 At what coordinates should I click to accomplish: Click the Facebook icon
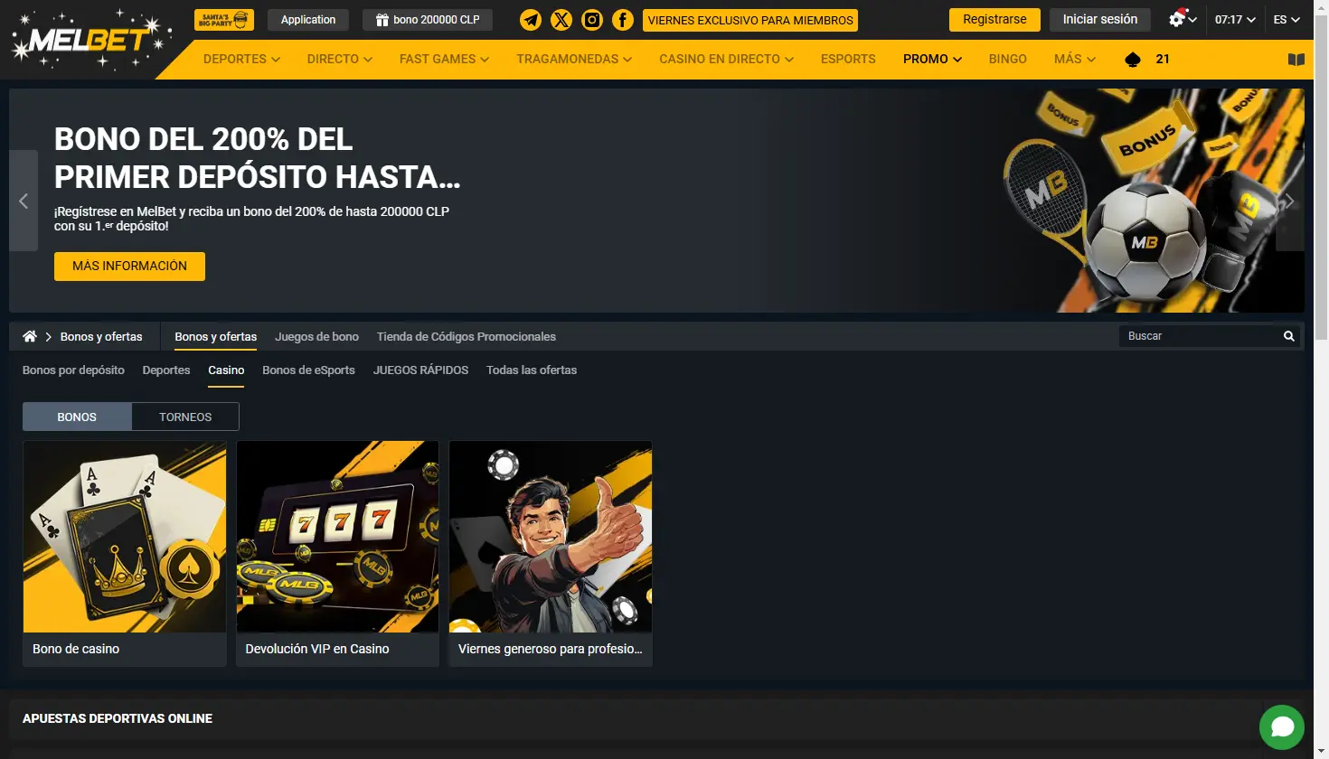point(623,20)
